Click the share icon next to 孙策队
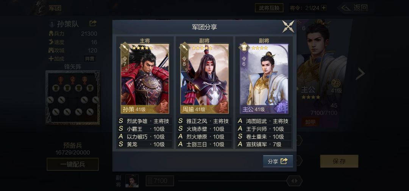The height and width of the screenshot is (191, 409). 93,23
